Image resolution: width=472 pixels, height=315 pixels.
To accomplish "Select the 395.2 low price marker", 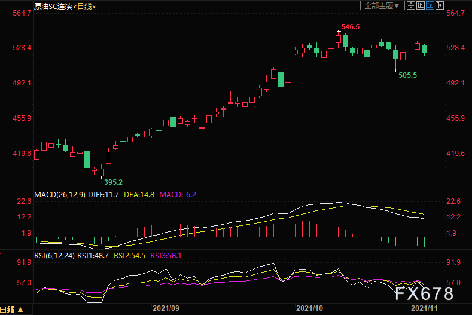I will 113,182.
